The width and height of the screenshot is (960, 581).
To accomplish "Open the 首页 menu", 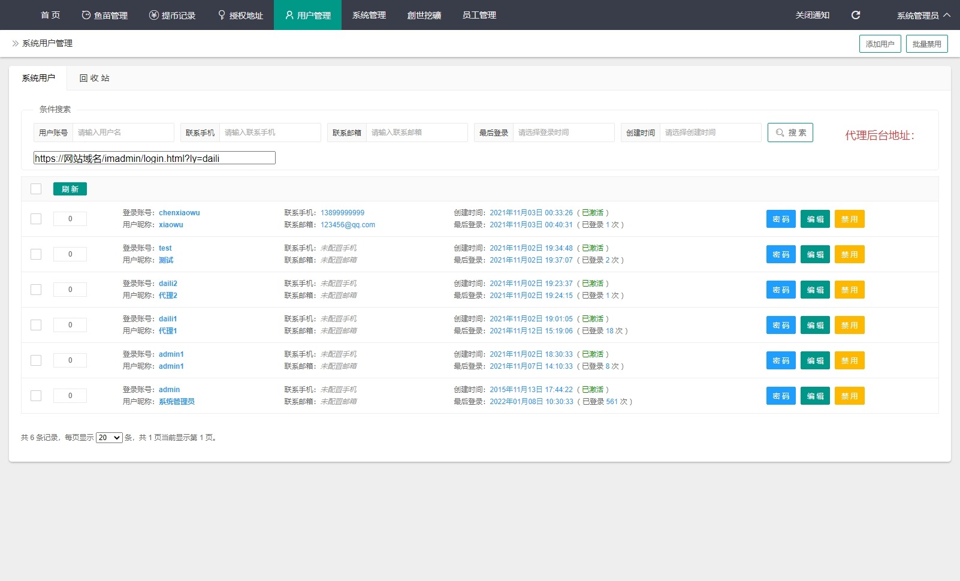I will (50, 15).
